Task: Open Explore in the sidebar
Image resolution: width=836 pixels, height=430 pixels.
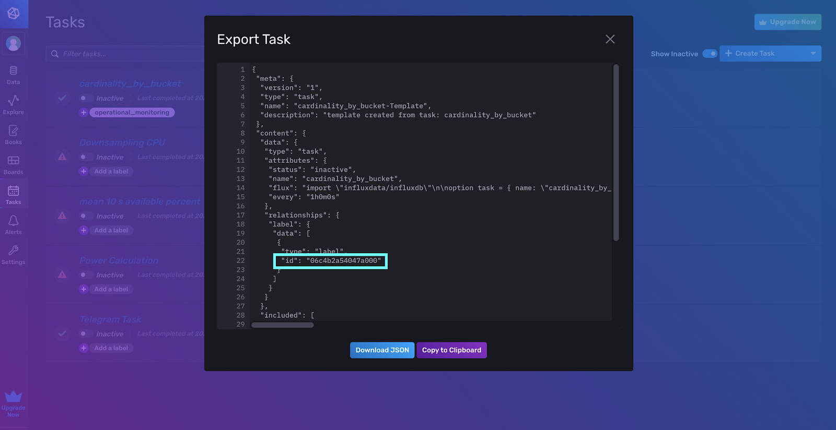Action: (x=14, y=105)
